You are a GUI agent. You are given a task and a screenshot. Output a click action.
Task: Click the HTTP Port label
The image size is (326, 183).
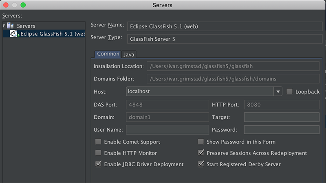point(225,105)
